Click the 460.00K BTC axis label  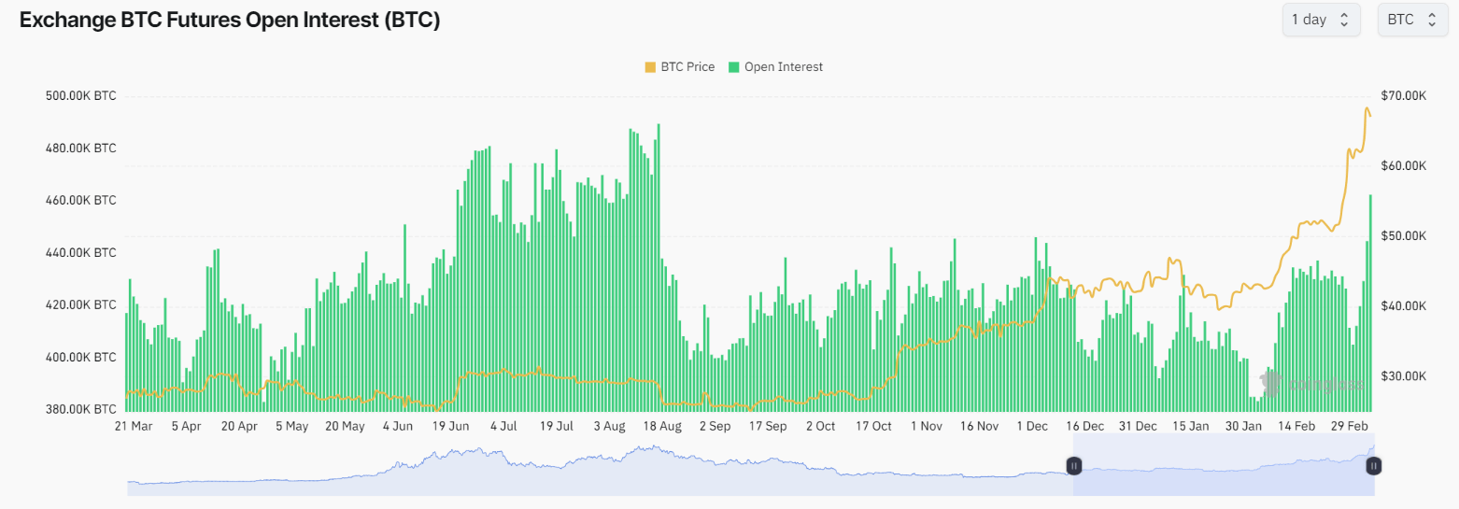(80, 201)
